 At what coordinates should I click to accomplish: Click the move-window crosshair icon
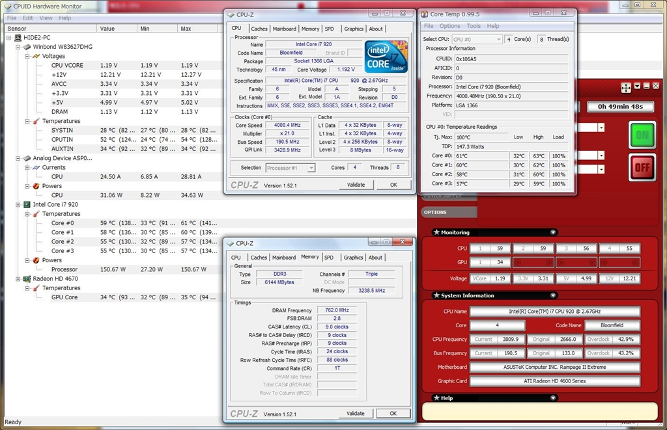pos(626,87)
